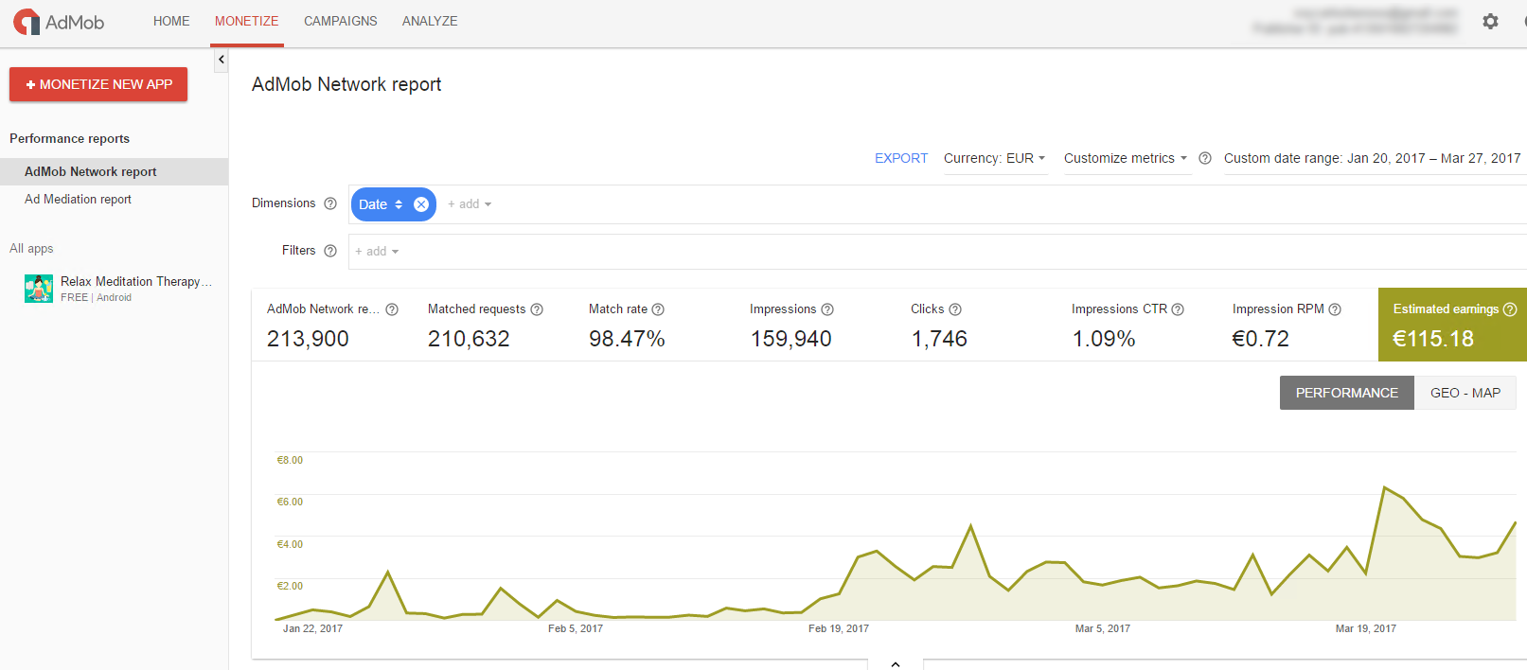The width and height of the screenshot is (1527, 670).
Task: Open help icon beside Customize metrics
Action: (1205, 158)
